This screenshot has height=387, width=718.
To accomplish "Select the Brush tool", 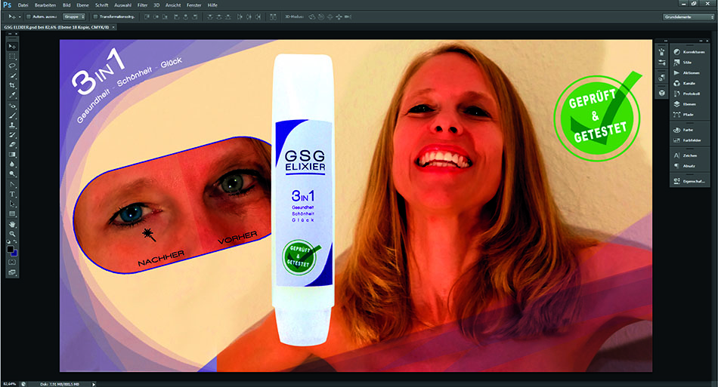I will point(12,115).
